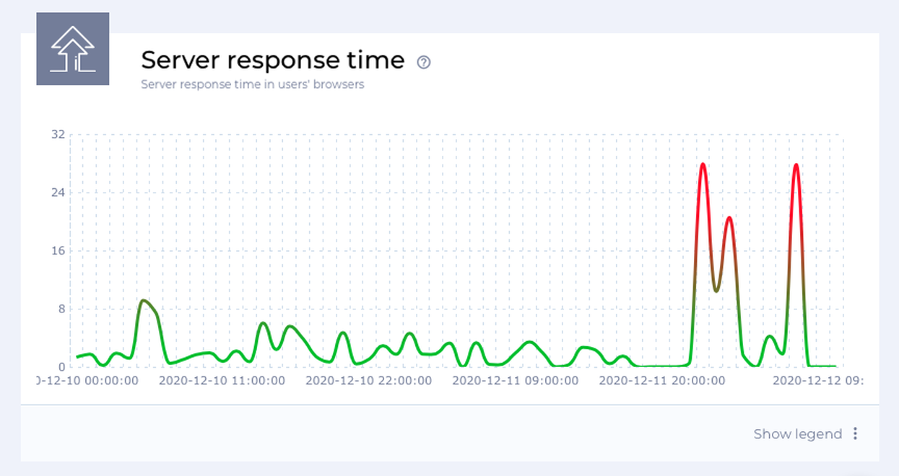899x476 pixels.
Task: Click the 2020-12-10 11:00:00 x-axis label
Action: (222, 379)
